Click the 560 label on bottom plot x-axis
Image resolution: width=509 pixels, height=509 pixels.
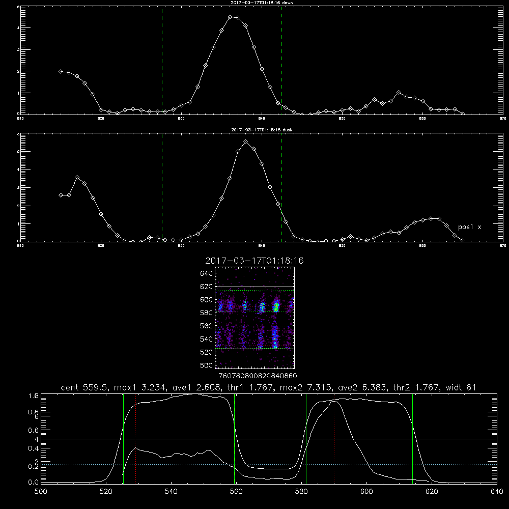236,492
